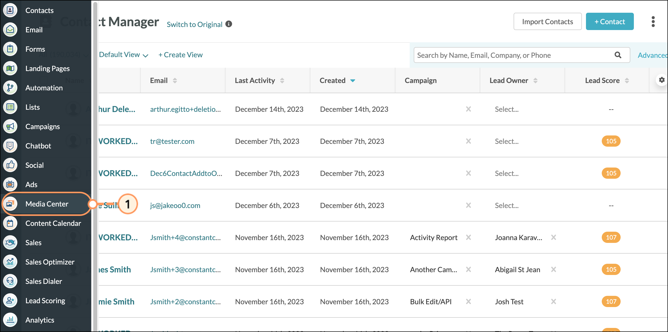
Task: Select the Chatbot icon
Action: pyautogui.click(x=10, y=146)
